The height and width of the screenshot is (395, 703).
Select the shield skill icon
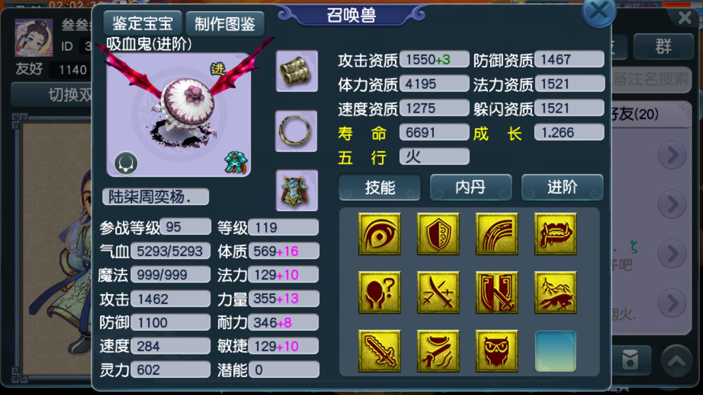point(438,234)
